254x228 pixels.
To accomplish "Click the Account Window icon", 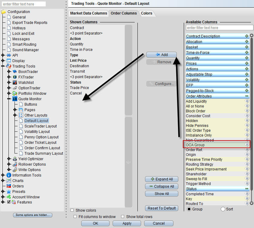I will [x=9, y=197].
